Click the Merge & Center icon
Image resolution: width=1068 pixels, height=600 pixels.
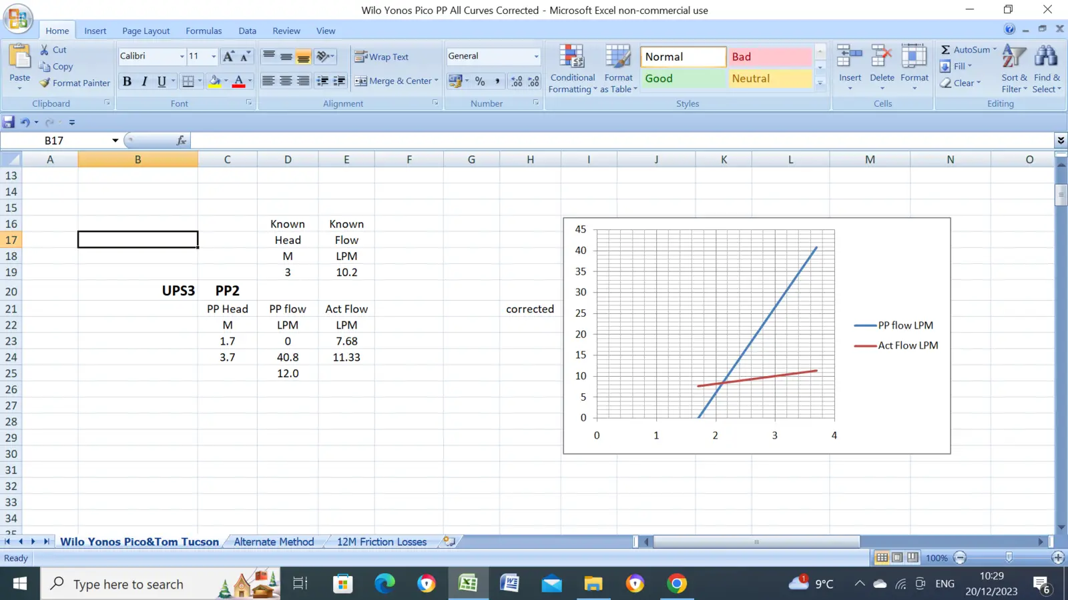tap(361, 81)
